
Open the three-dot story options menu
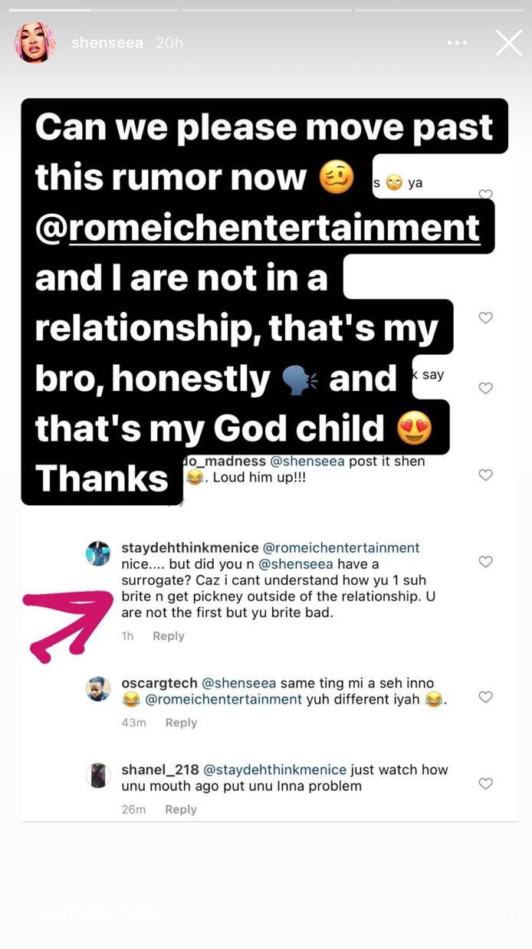pyautogui.click(x=457, y=43)
